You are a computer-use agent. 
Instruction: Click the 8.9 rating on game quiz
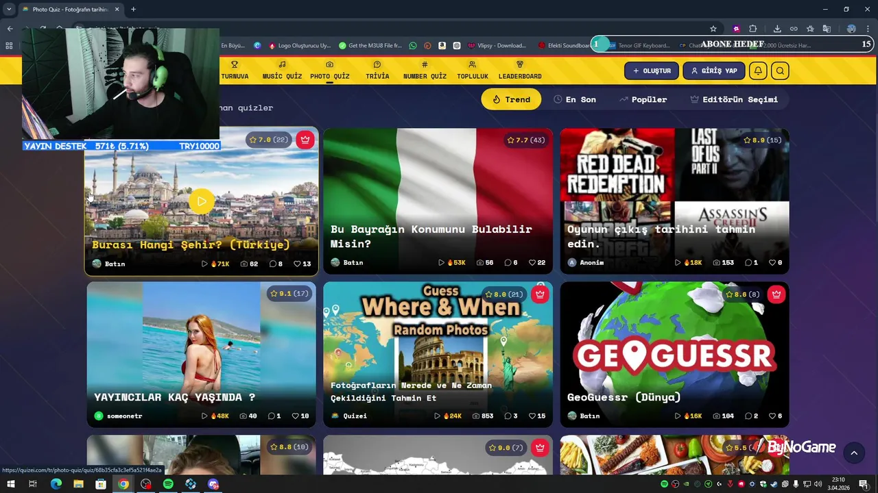pyautogui.click(x=763, y=140)
